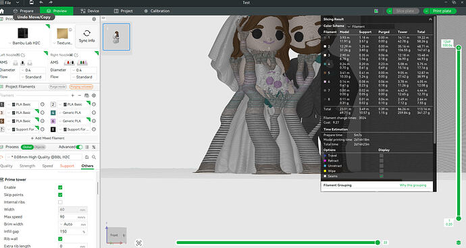Search process settings magnifier icon
The width and height of the screenshot is (466, 248).
[94, 157]
